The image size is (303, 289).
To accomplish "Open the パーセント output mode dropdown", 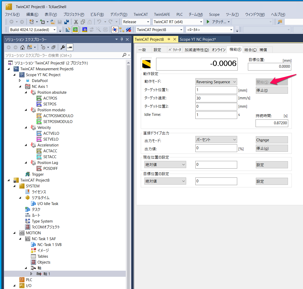I will [216, 140].
